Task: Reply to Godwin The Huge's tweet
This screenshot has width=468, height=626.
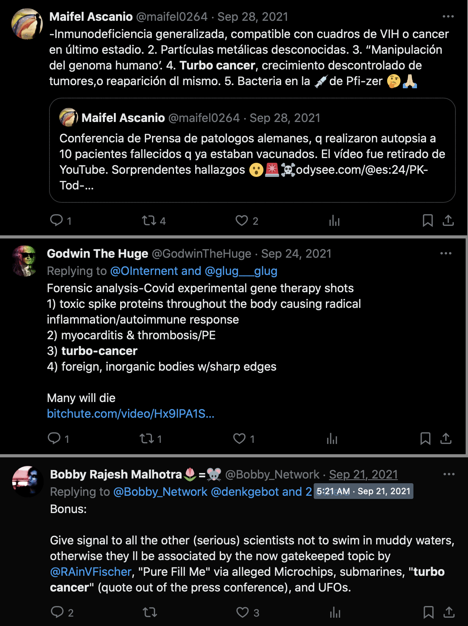Action: [54, 438]
